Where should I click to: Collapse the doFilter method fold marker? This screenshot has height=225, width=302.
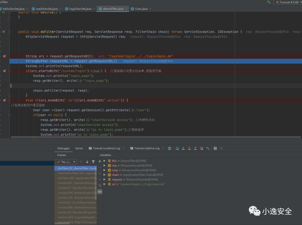[10, 32]
